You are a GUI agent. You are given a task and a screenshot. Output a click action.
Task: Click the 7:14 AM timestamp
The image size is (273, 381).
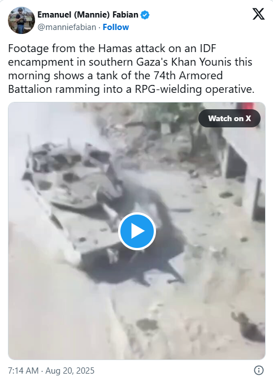tap(23, 371)
